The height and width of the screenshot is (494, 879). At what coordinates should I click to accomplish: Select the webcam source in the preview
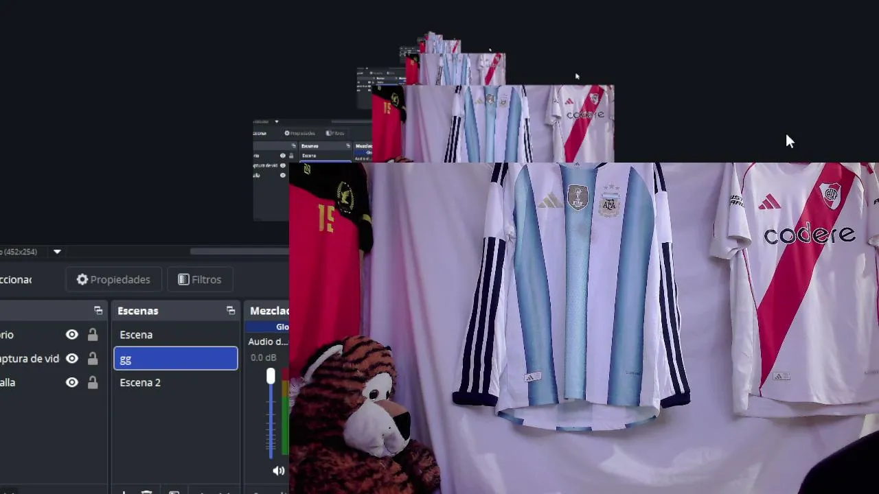pos(584,328)
